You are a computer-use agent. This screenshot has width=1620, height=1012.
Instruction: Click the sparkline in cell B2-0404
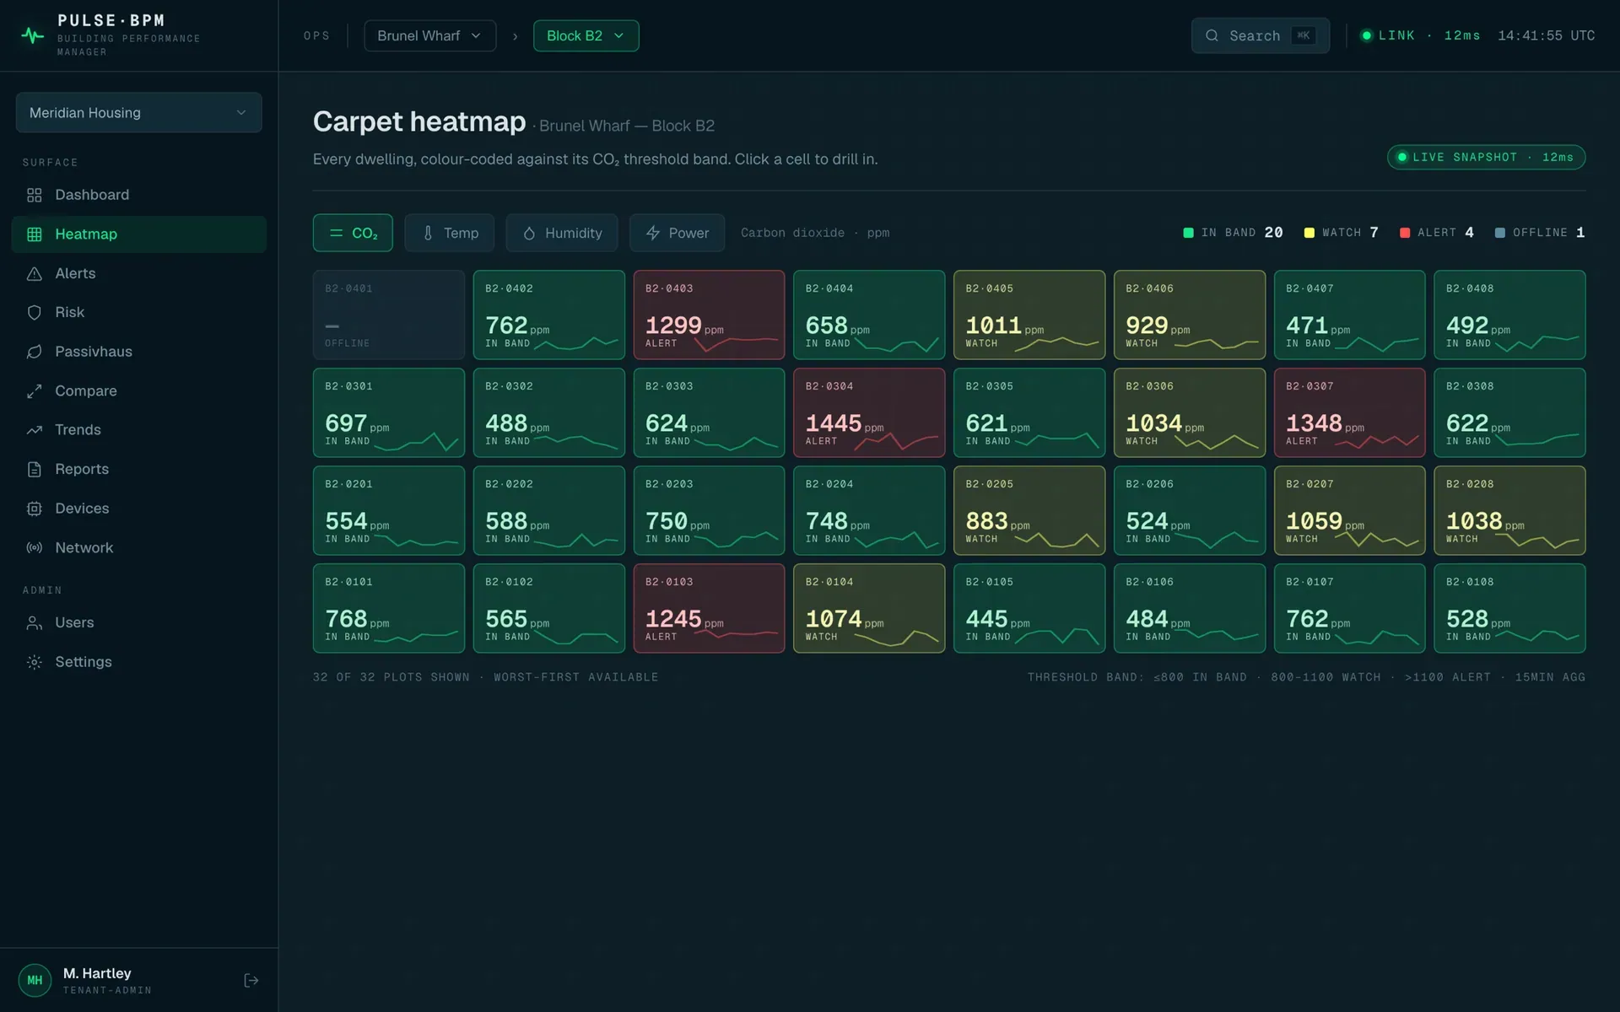(x=896, y=345)
